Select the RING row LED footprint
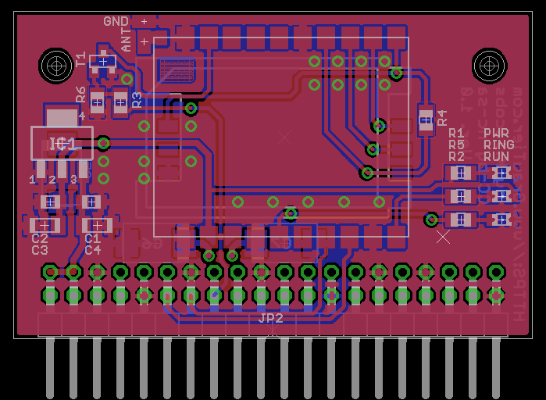 501,196
